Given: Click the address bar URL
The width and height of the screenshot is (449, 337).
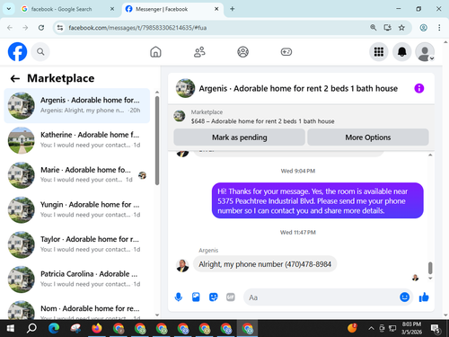Looking at the screenshot, I should pos(137,28).
